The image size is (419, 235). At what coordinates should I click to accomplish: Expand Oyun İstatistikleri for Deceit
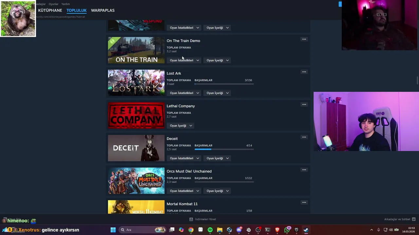coord(184,158)
